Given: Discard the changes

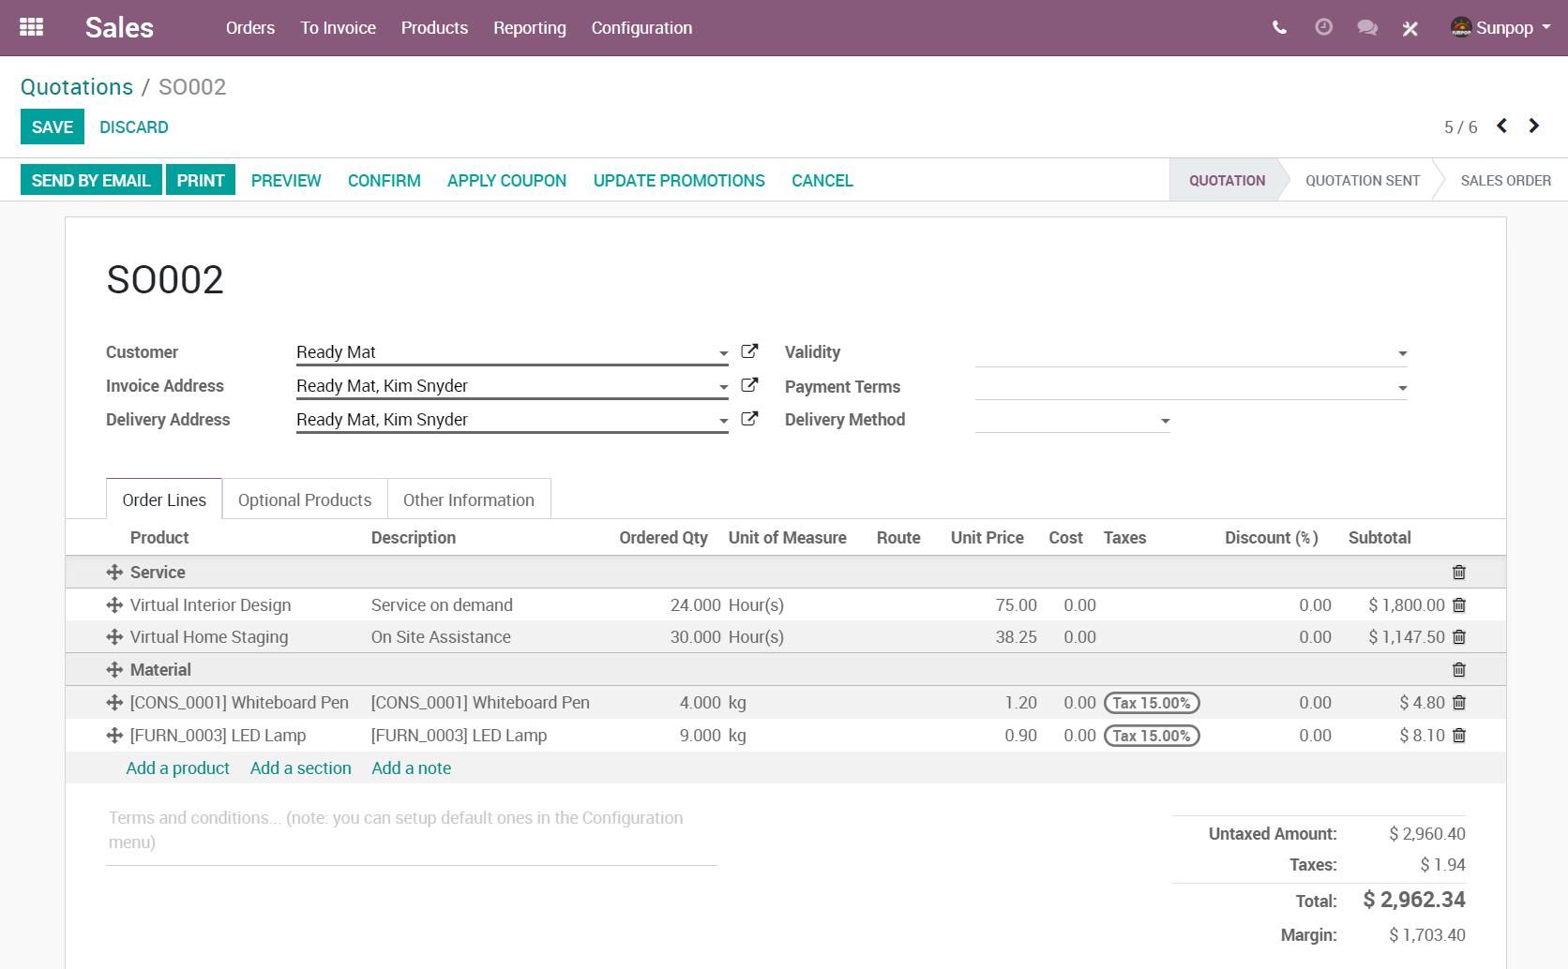Looking at the screenshot, I should click(x=134, y=127).
